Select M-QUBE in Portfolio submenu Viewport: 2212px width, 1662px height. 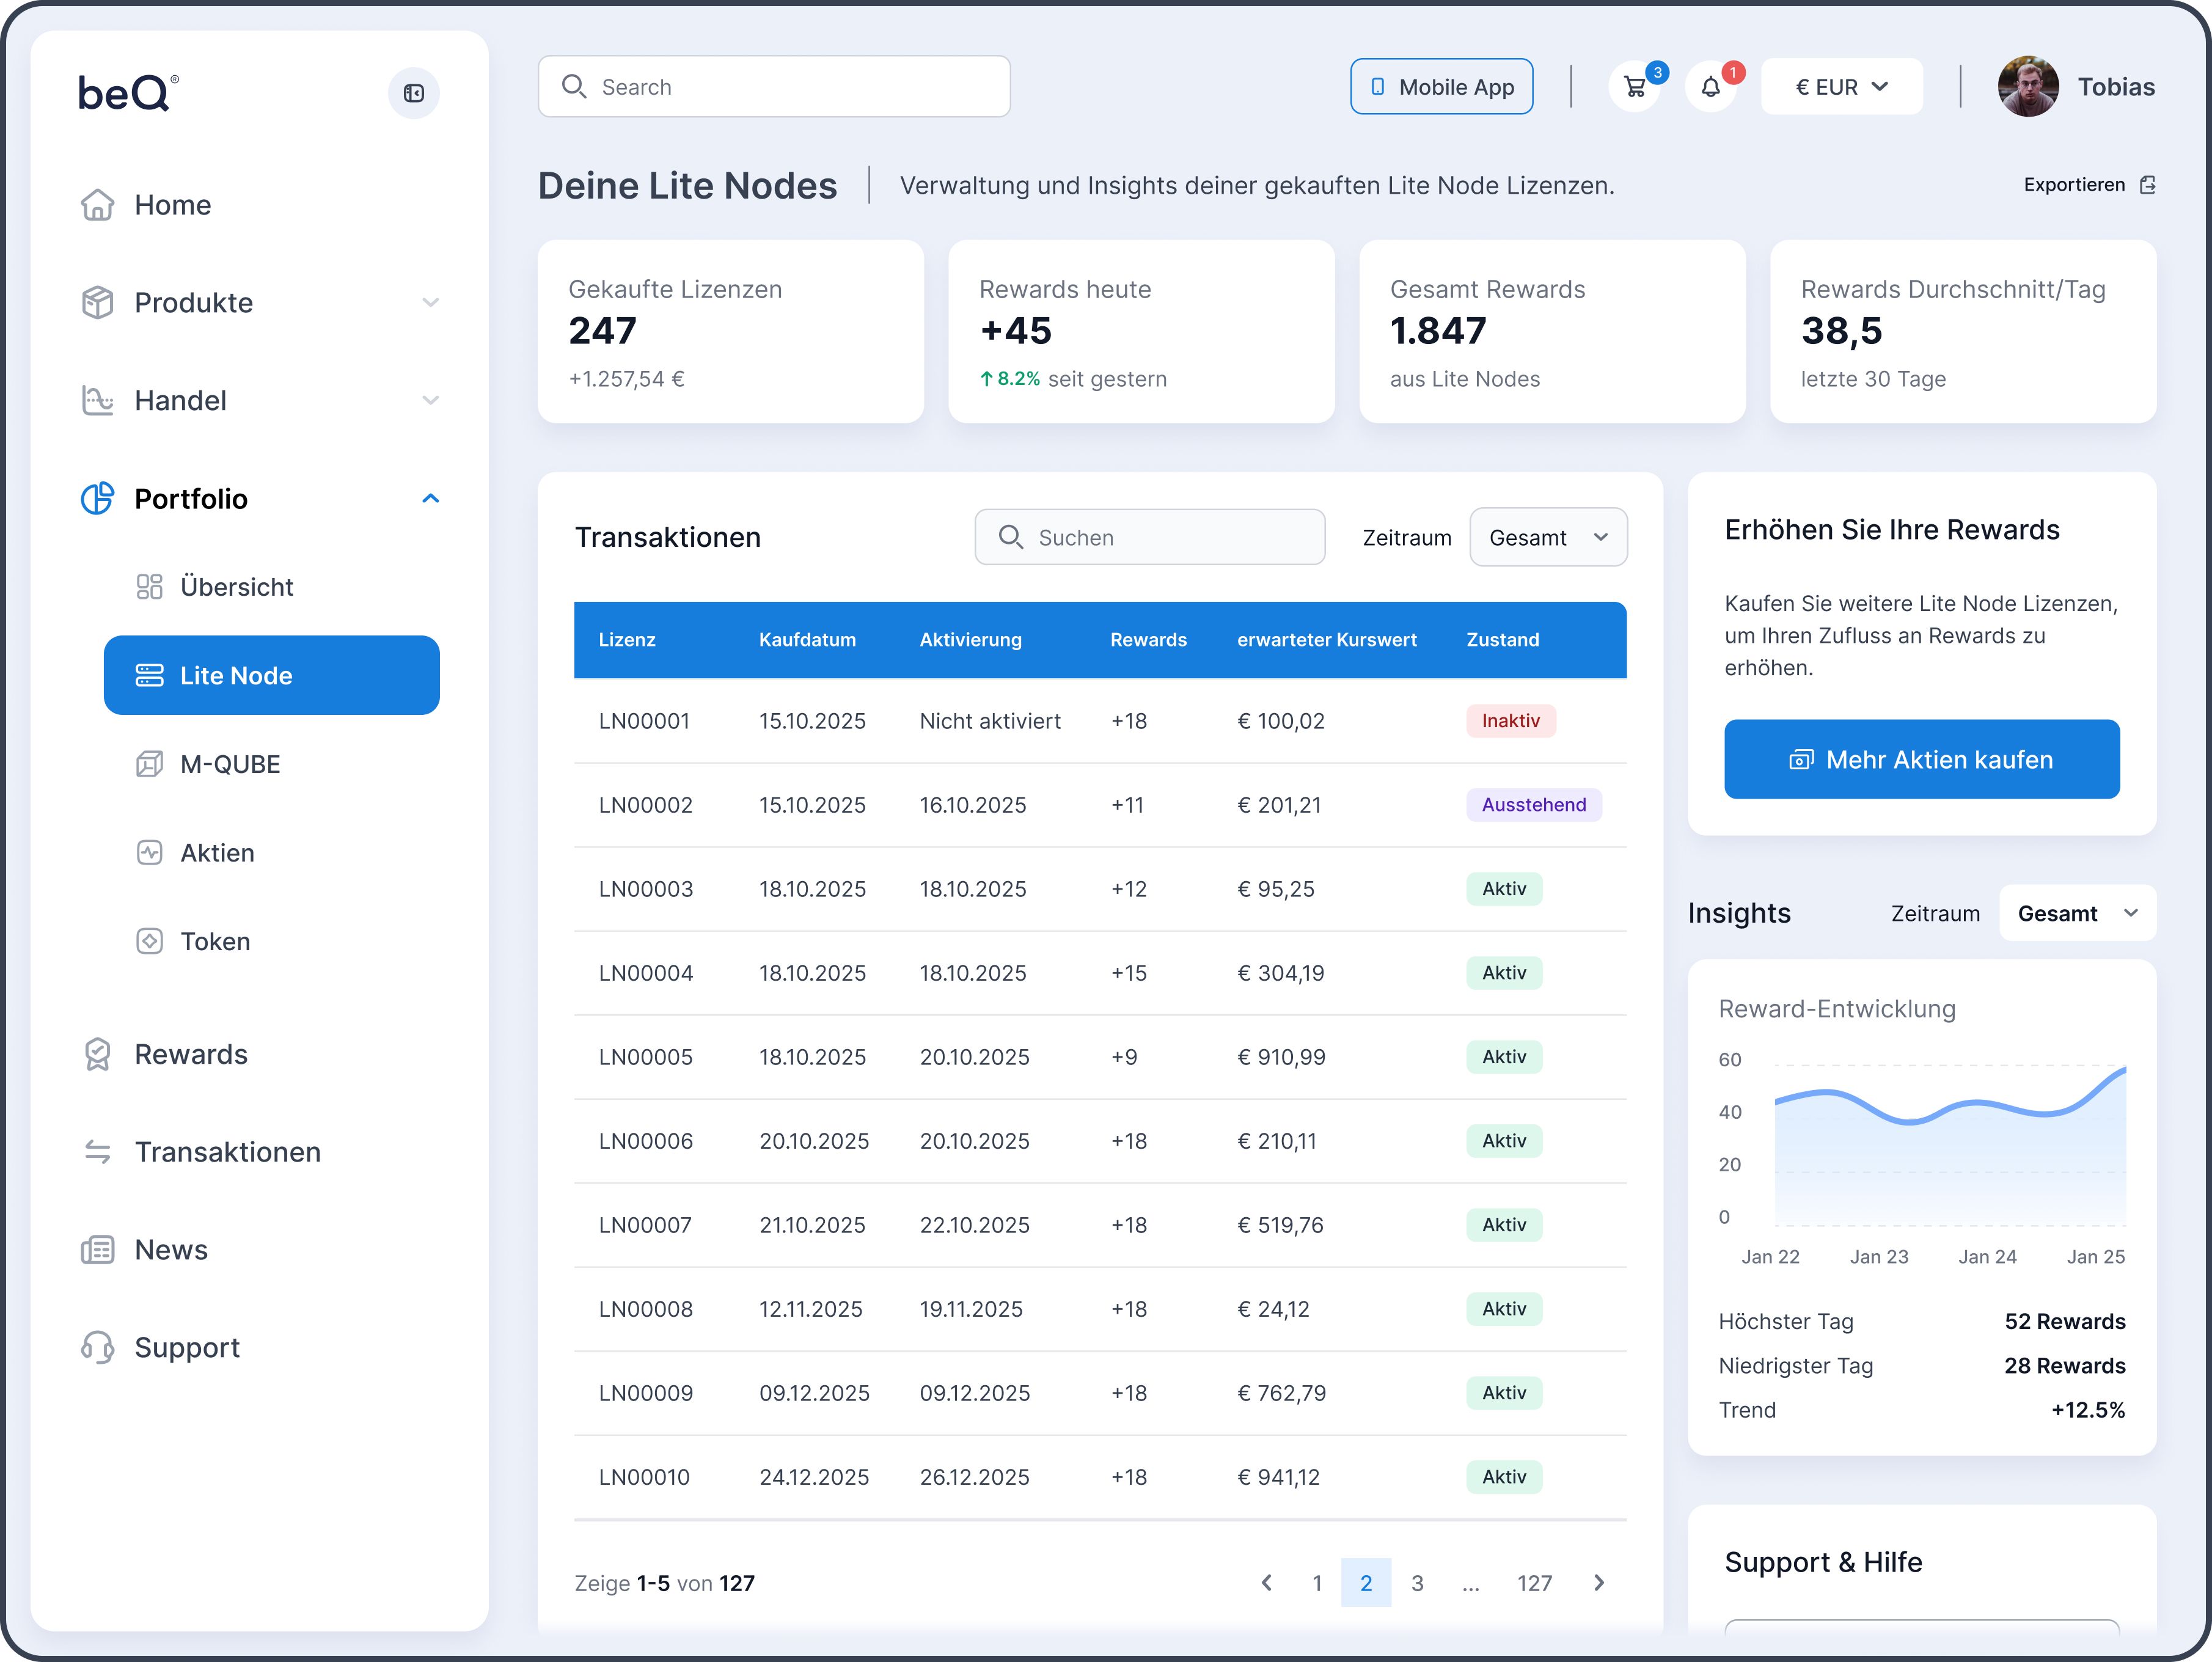point(230,764)
